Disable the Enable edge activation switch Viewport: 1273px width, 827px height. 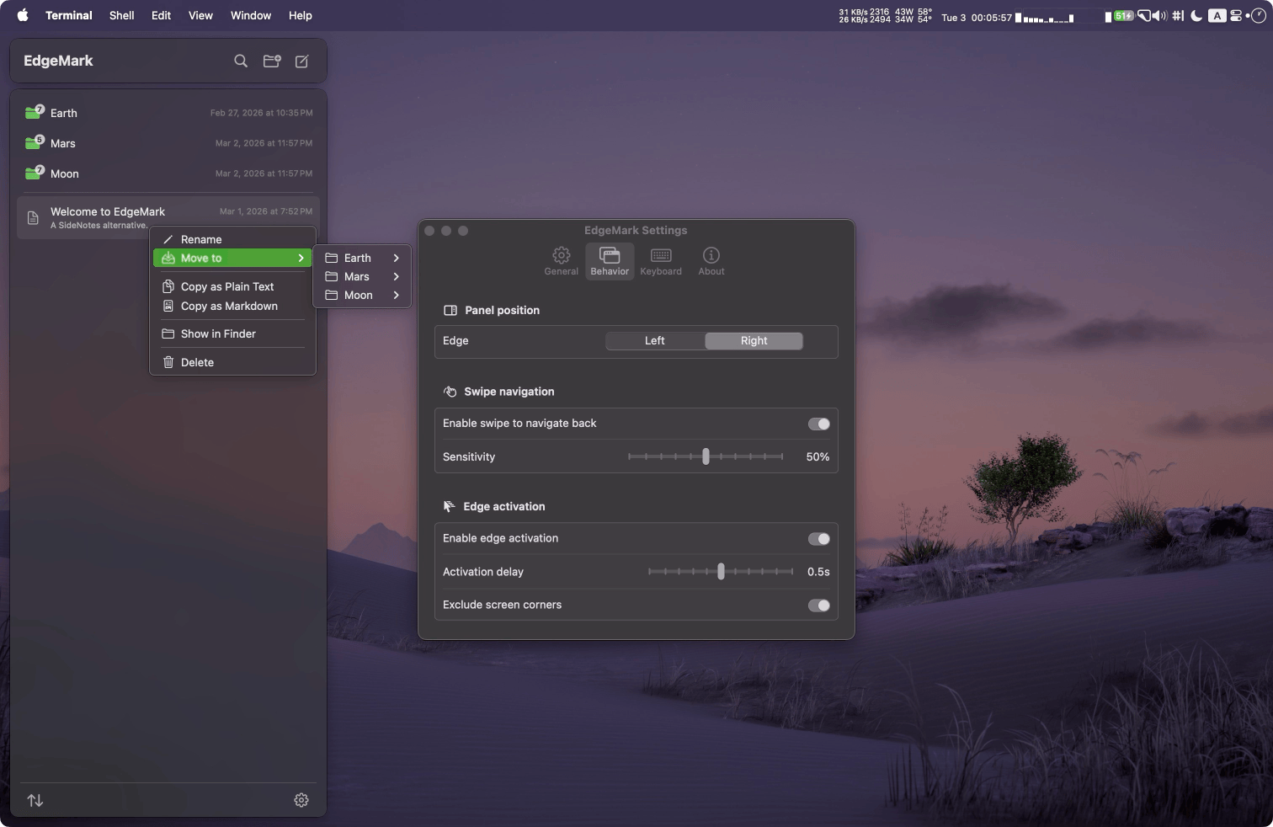(818, 539)
